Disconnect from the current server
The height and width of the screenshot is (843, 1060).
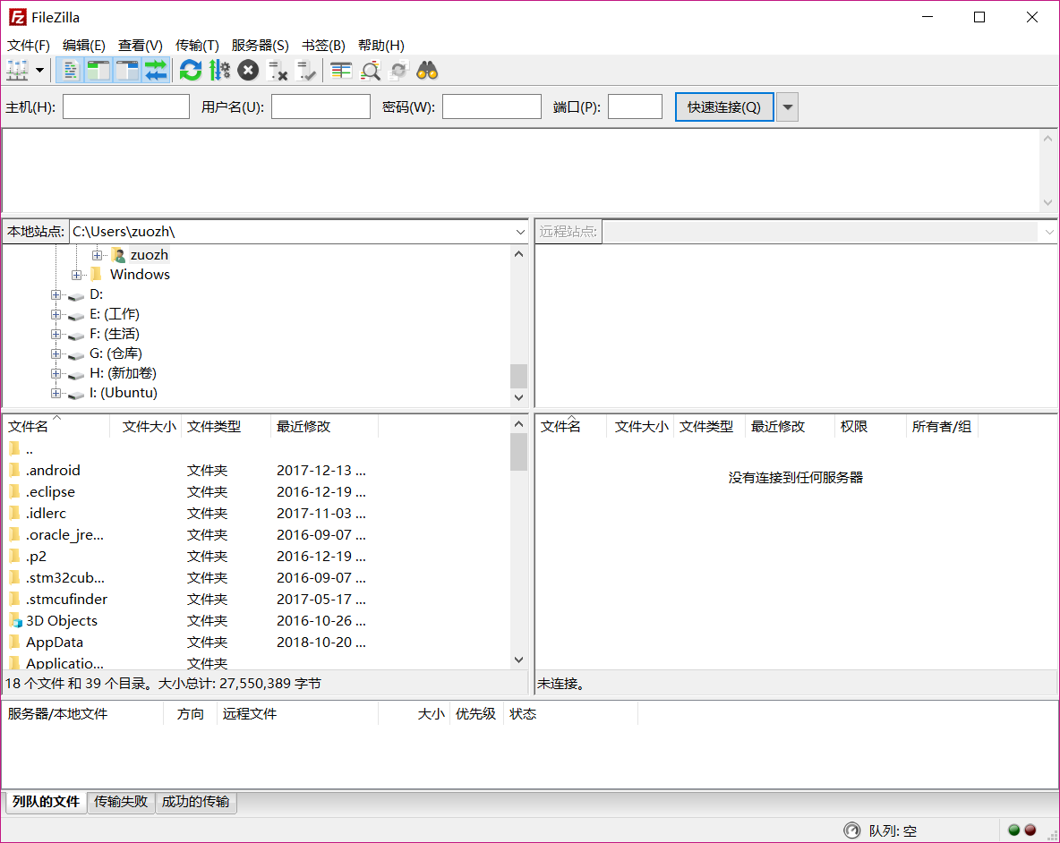click(x=278, y=70)
